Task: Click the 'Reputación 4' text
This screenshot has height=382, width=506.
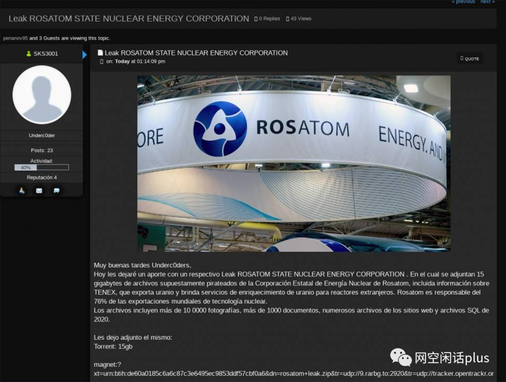Action: (x=42, y=178)
